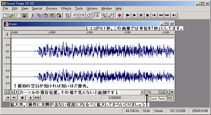
Task: Start recording with the red Record button
Action: pyautogui.click(x=119, y=15)
